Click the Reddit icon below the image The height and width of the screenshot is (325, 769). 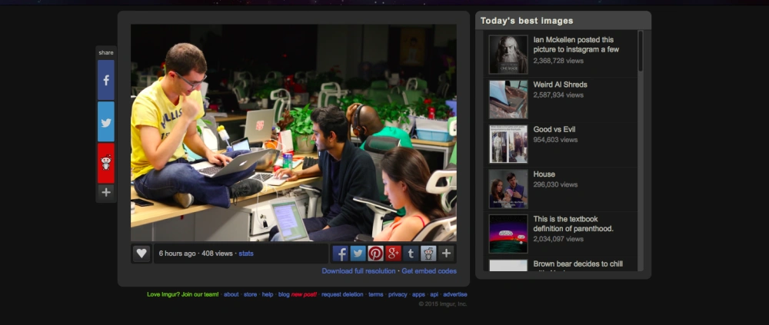point(428,254)
